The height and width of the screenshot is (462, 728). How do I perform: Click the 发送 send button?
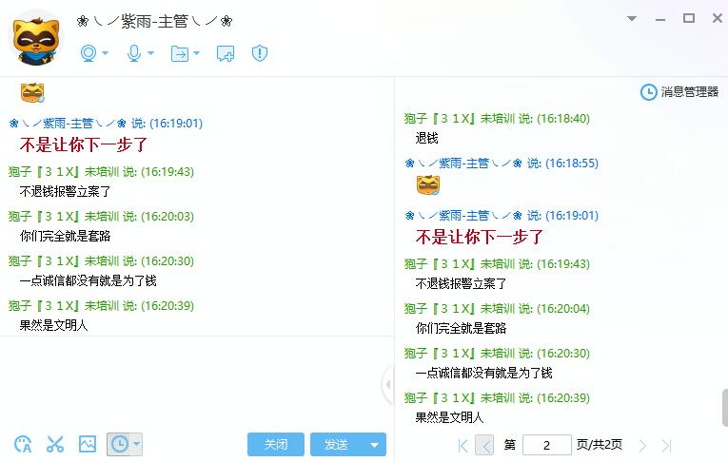(x=336, y=444)
